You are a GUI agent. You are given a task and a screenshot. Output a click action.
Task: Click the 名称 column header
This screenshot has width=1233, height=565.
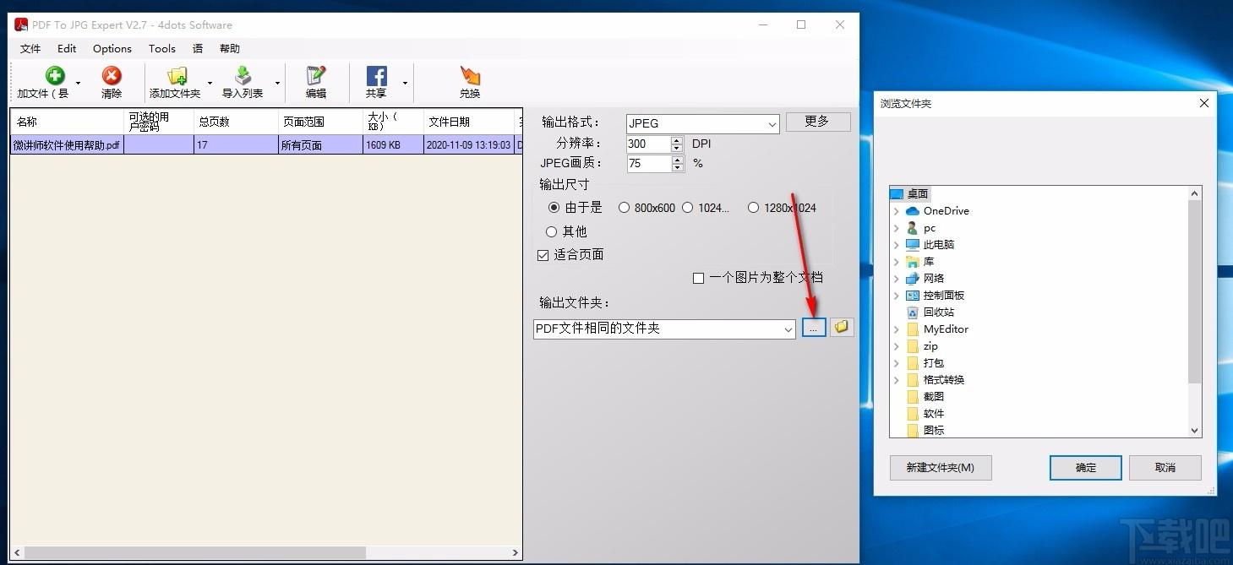67,122
